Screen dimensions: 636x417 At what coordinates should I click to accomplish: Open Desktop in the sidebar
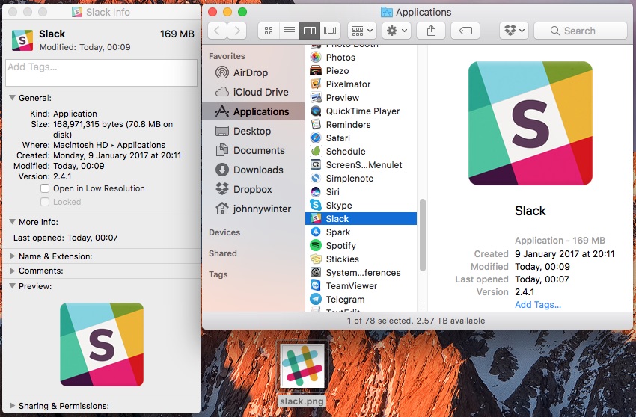(x=253, y=132)
